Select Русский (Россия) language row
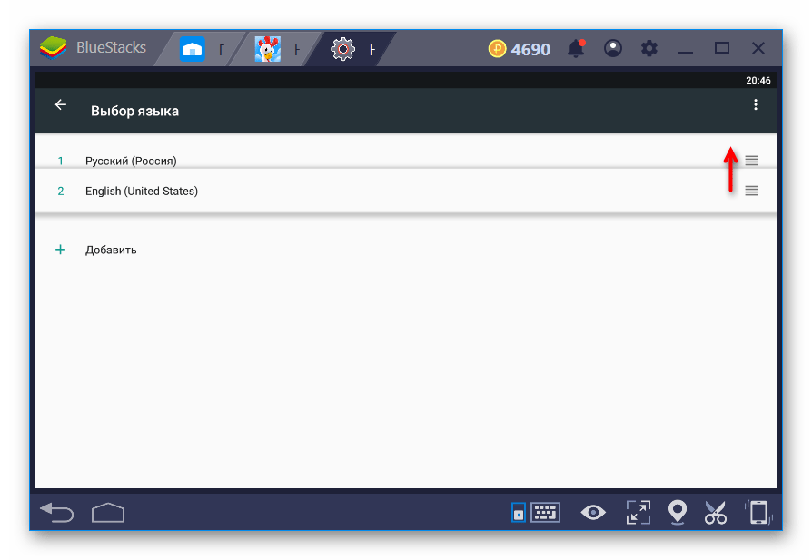The width and height of the screenshot is (812, 560). (x=406, y=153)
